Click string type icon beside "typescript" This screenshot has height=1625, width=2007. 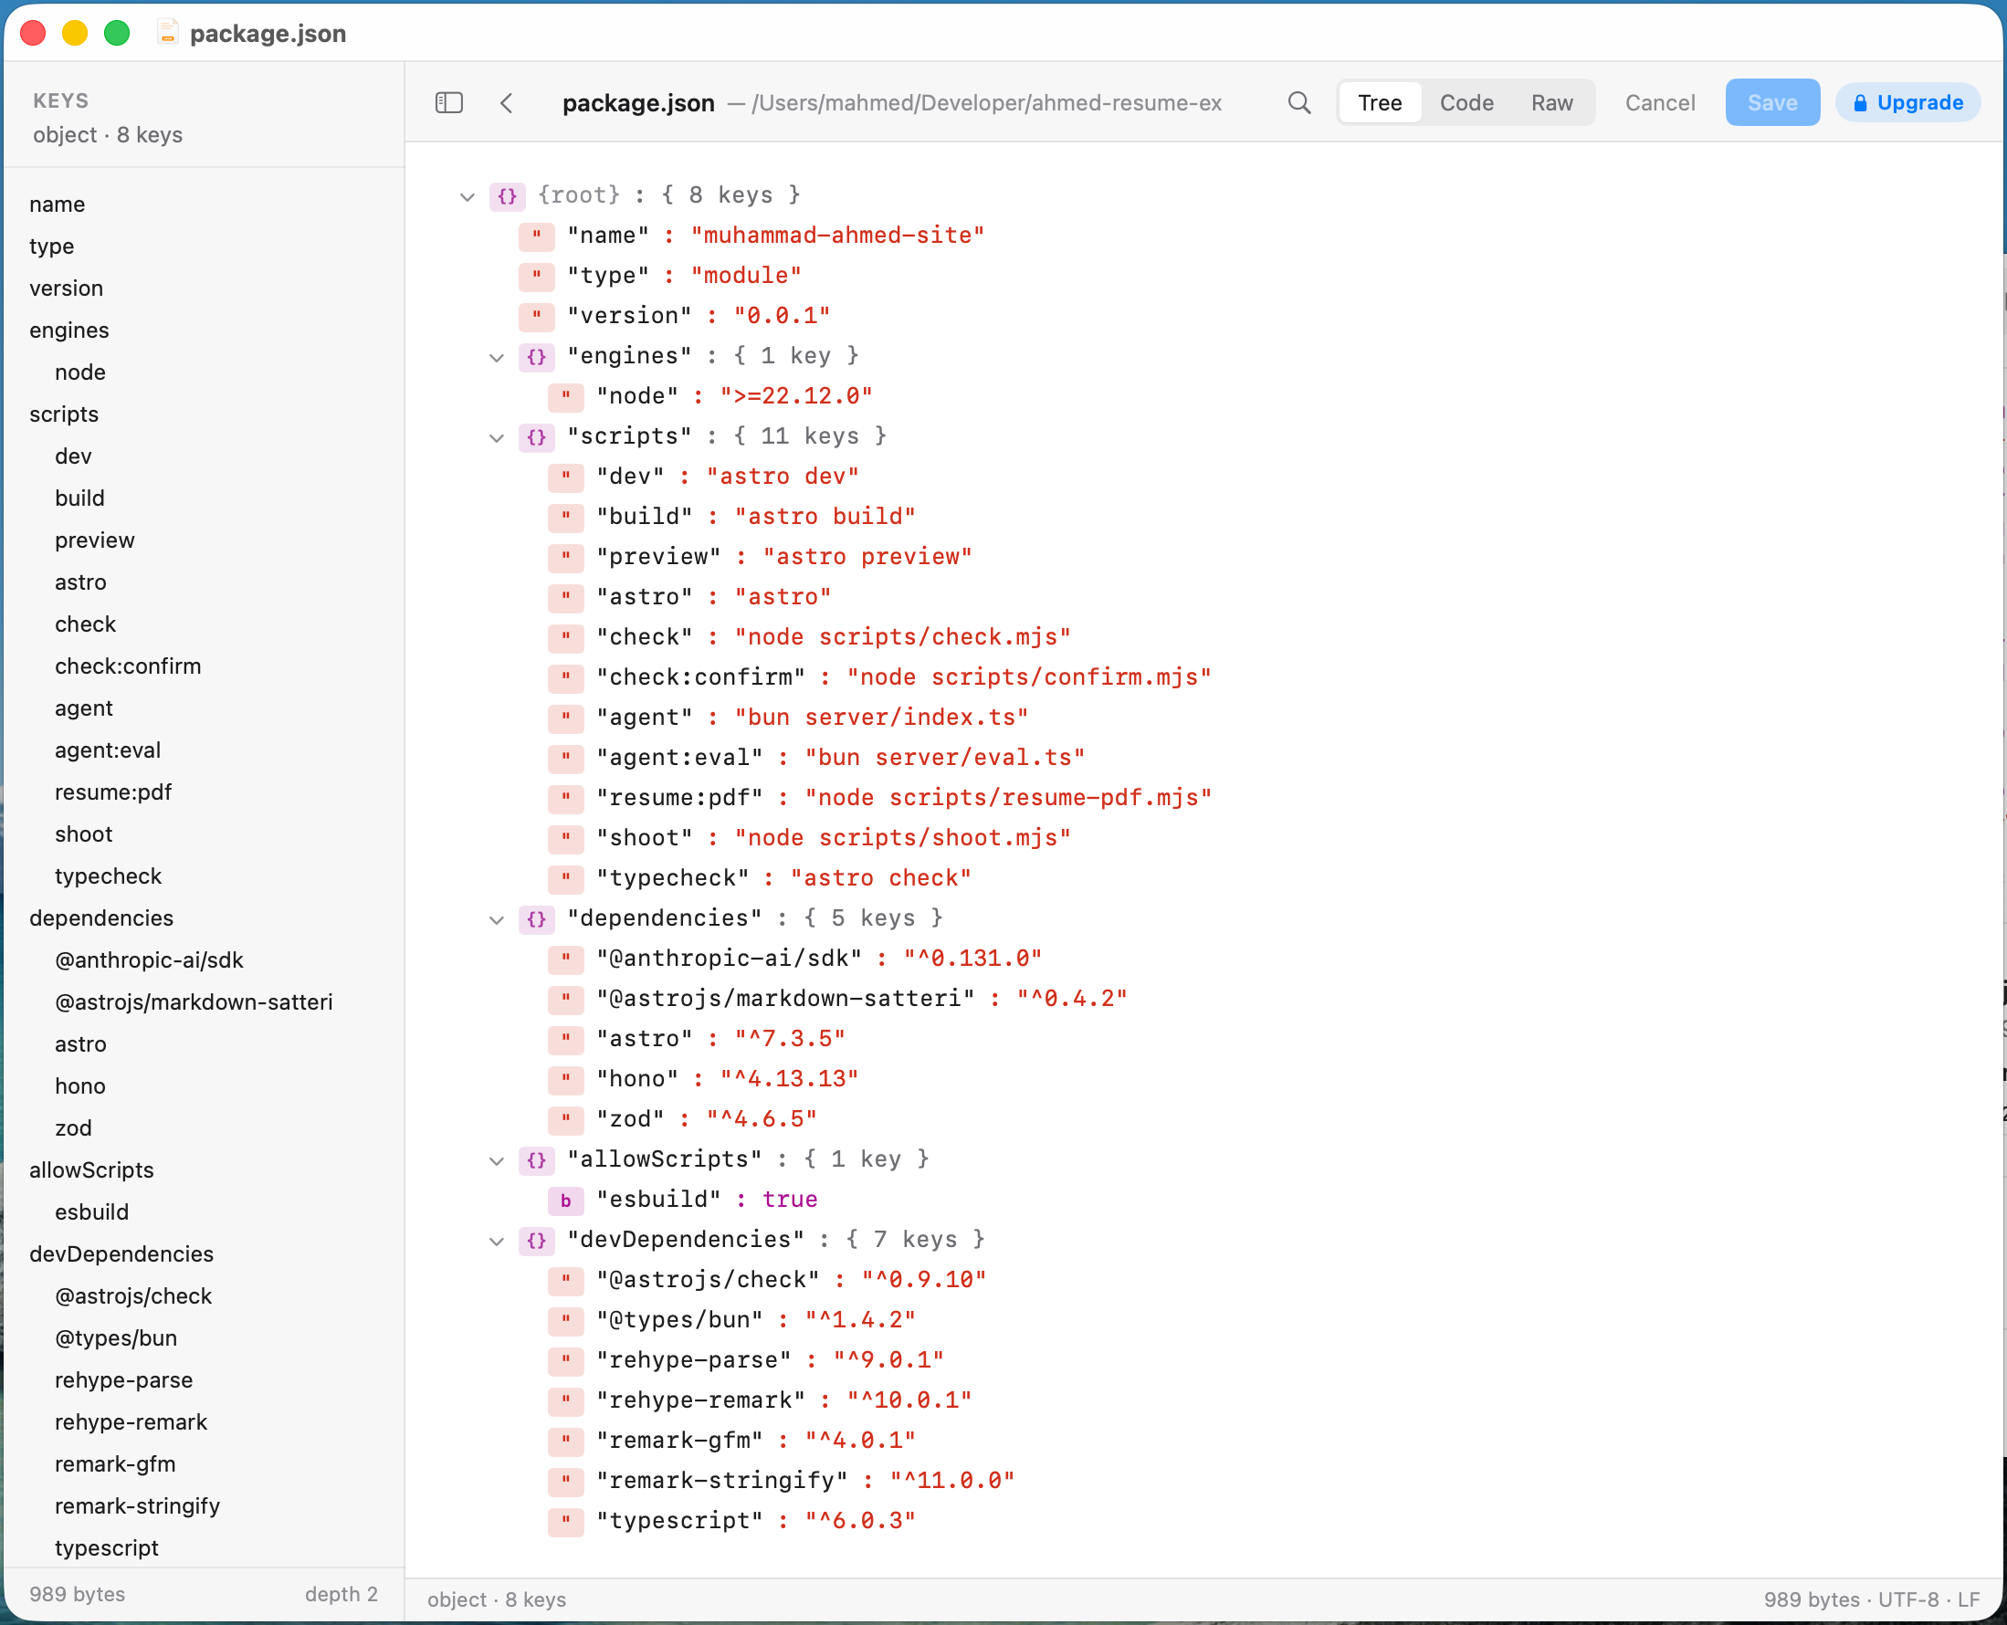(565, 1521)
